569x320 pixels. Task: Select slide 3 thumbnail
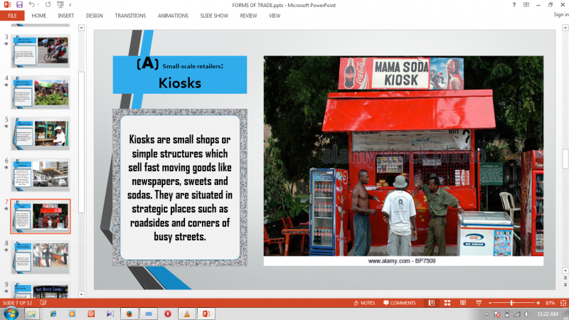(x=41, y=51)
